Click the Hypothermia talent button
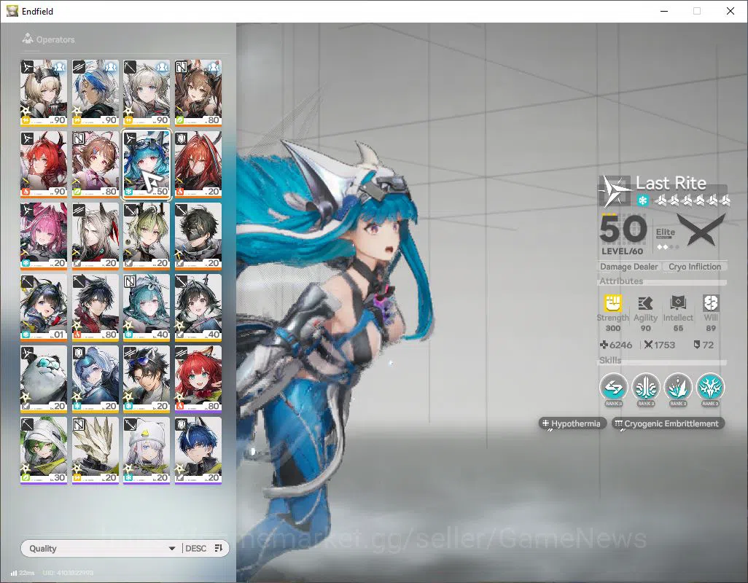 pos(572,423)
